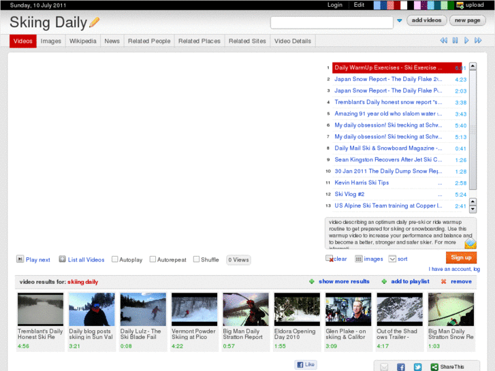Viewport: 495px width, 371px height.
Task: Select playlist item Daily WarmUp Exercises
Action: [397, 67]
